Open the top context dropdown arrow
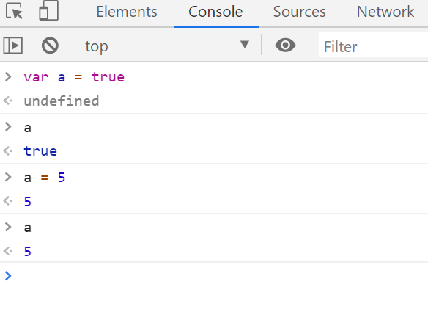 [x=244, y=44]
